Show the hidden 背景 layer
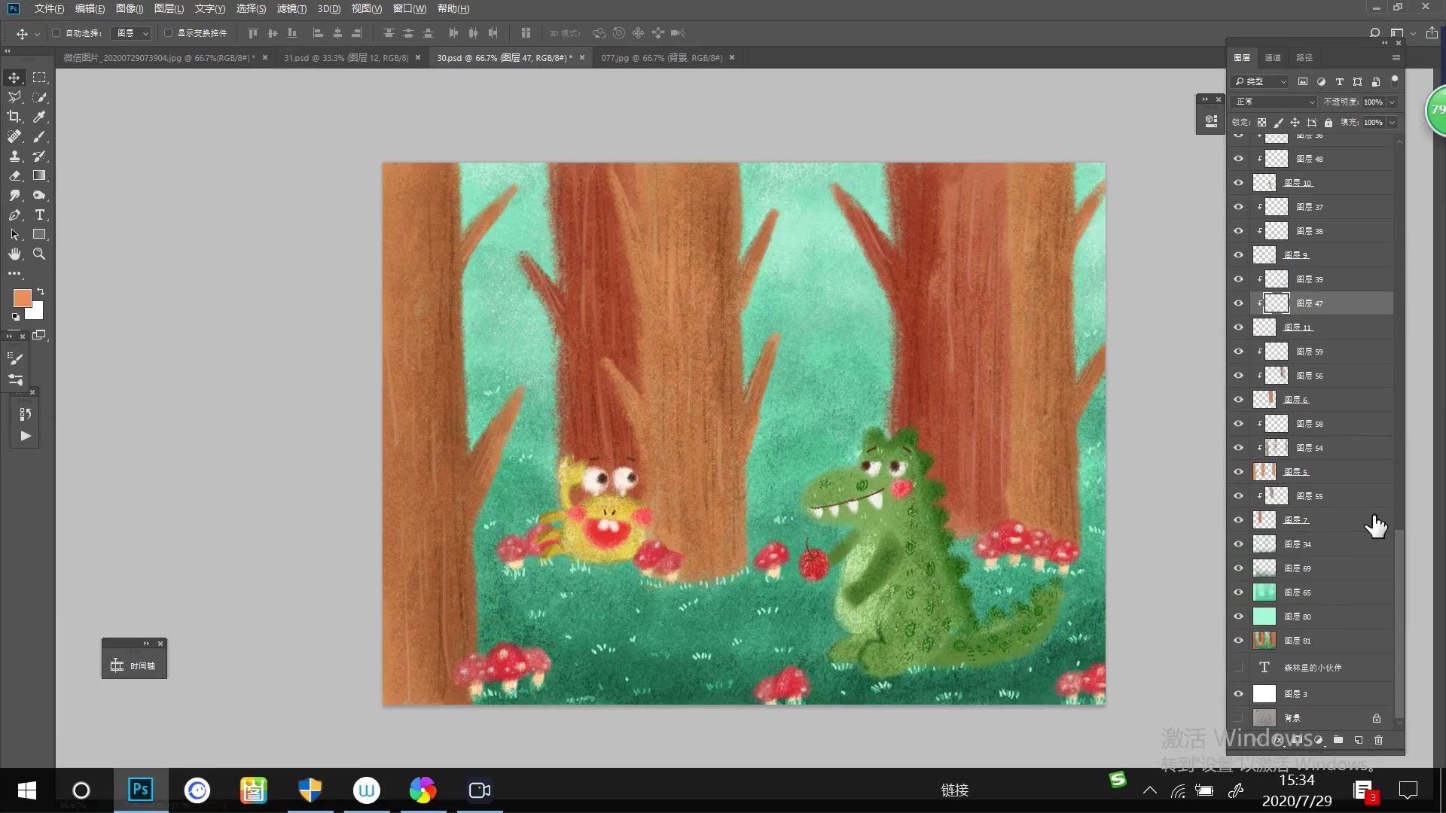 [1238, 718]
